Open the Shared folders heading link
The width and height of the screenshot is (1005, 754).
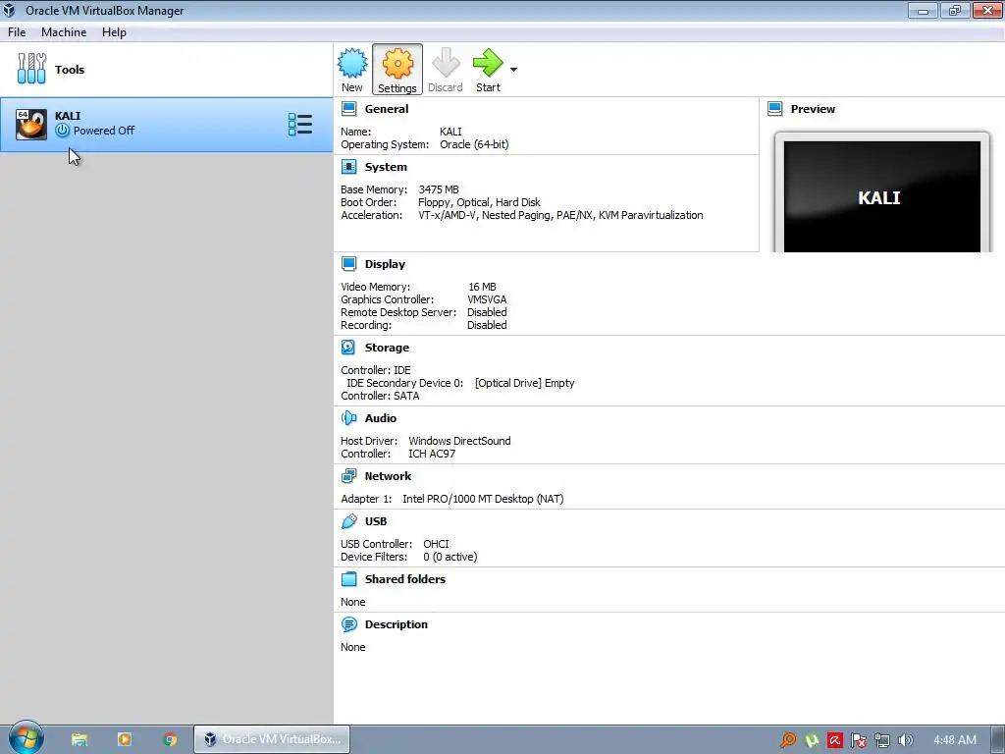[x=405, y=579]
